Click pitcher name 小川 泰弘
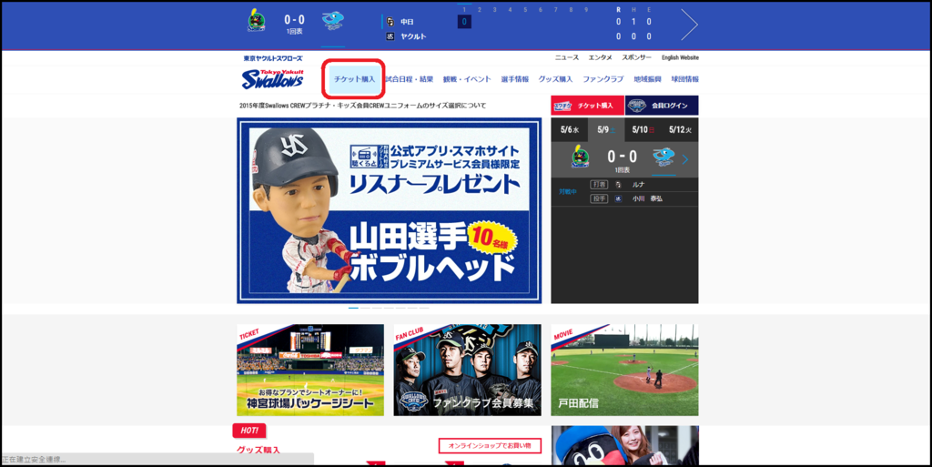This screenshot has height=467, width=932. [x=647, y=199]
